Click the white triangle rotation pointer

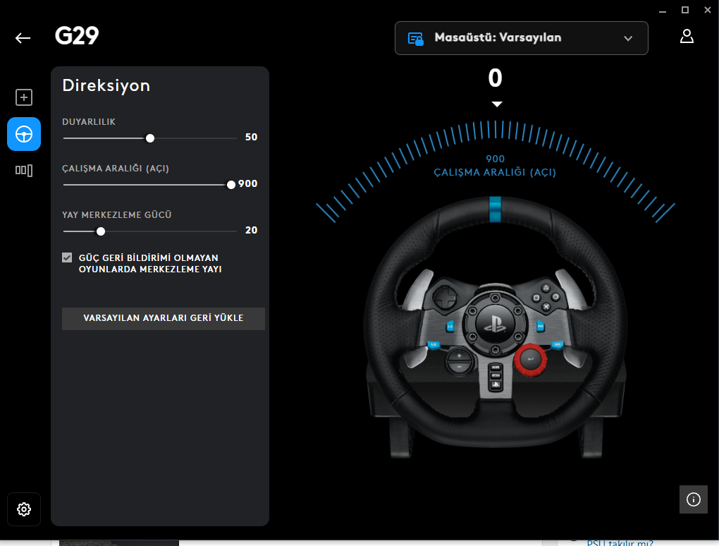tap(497, 104)
